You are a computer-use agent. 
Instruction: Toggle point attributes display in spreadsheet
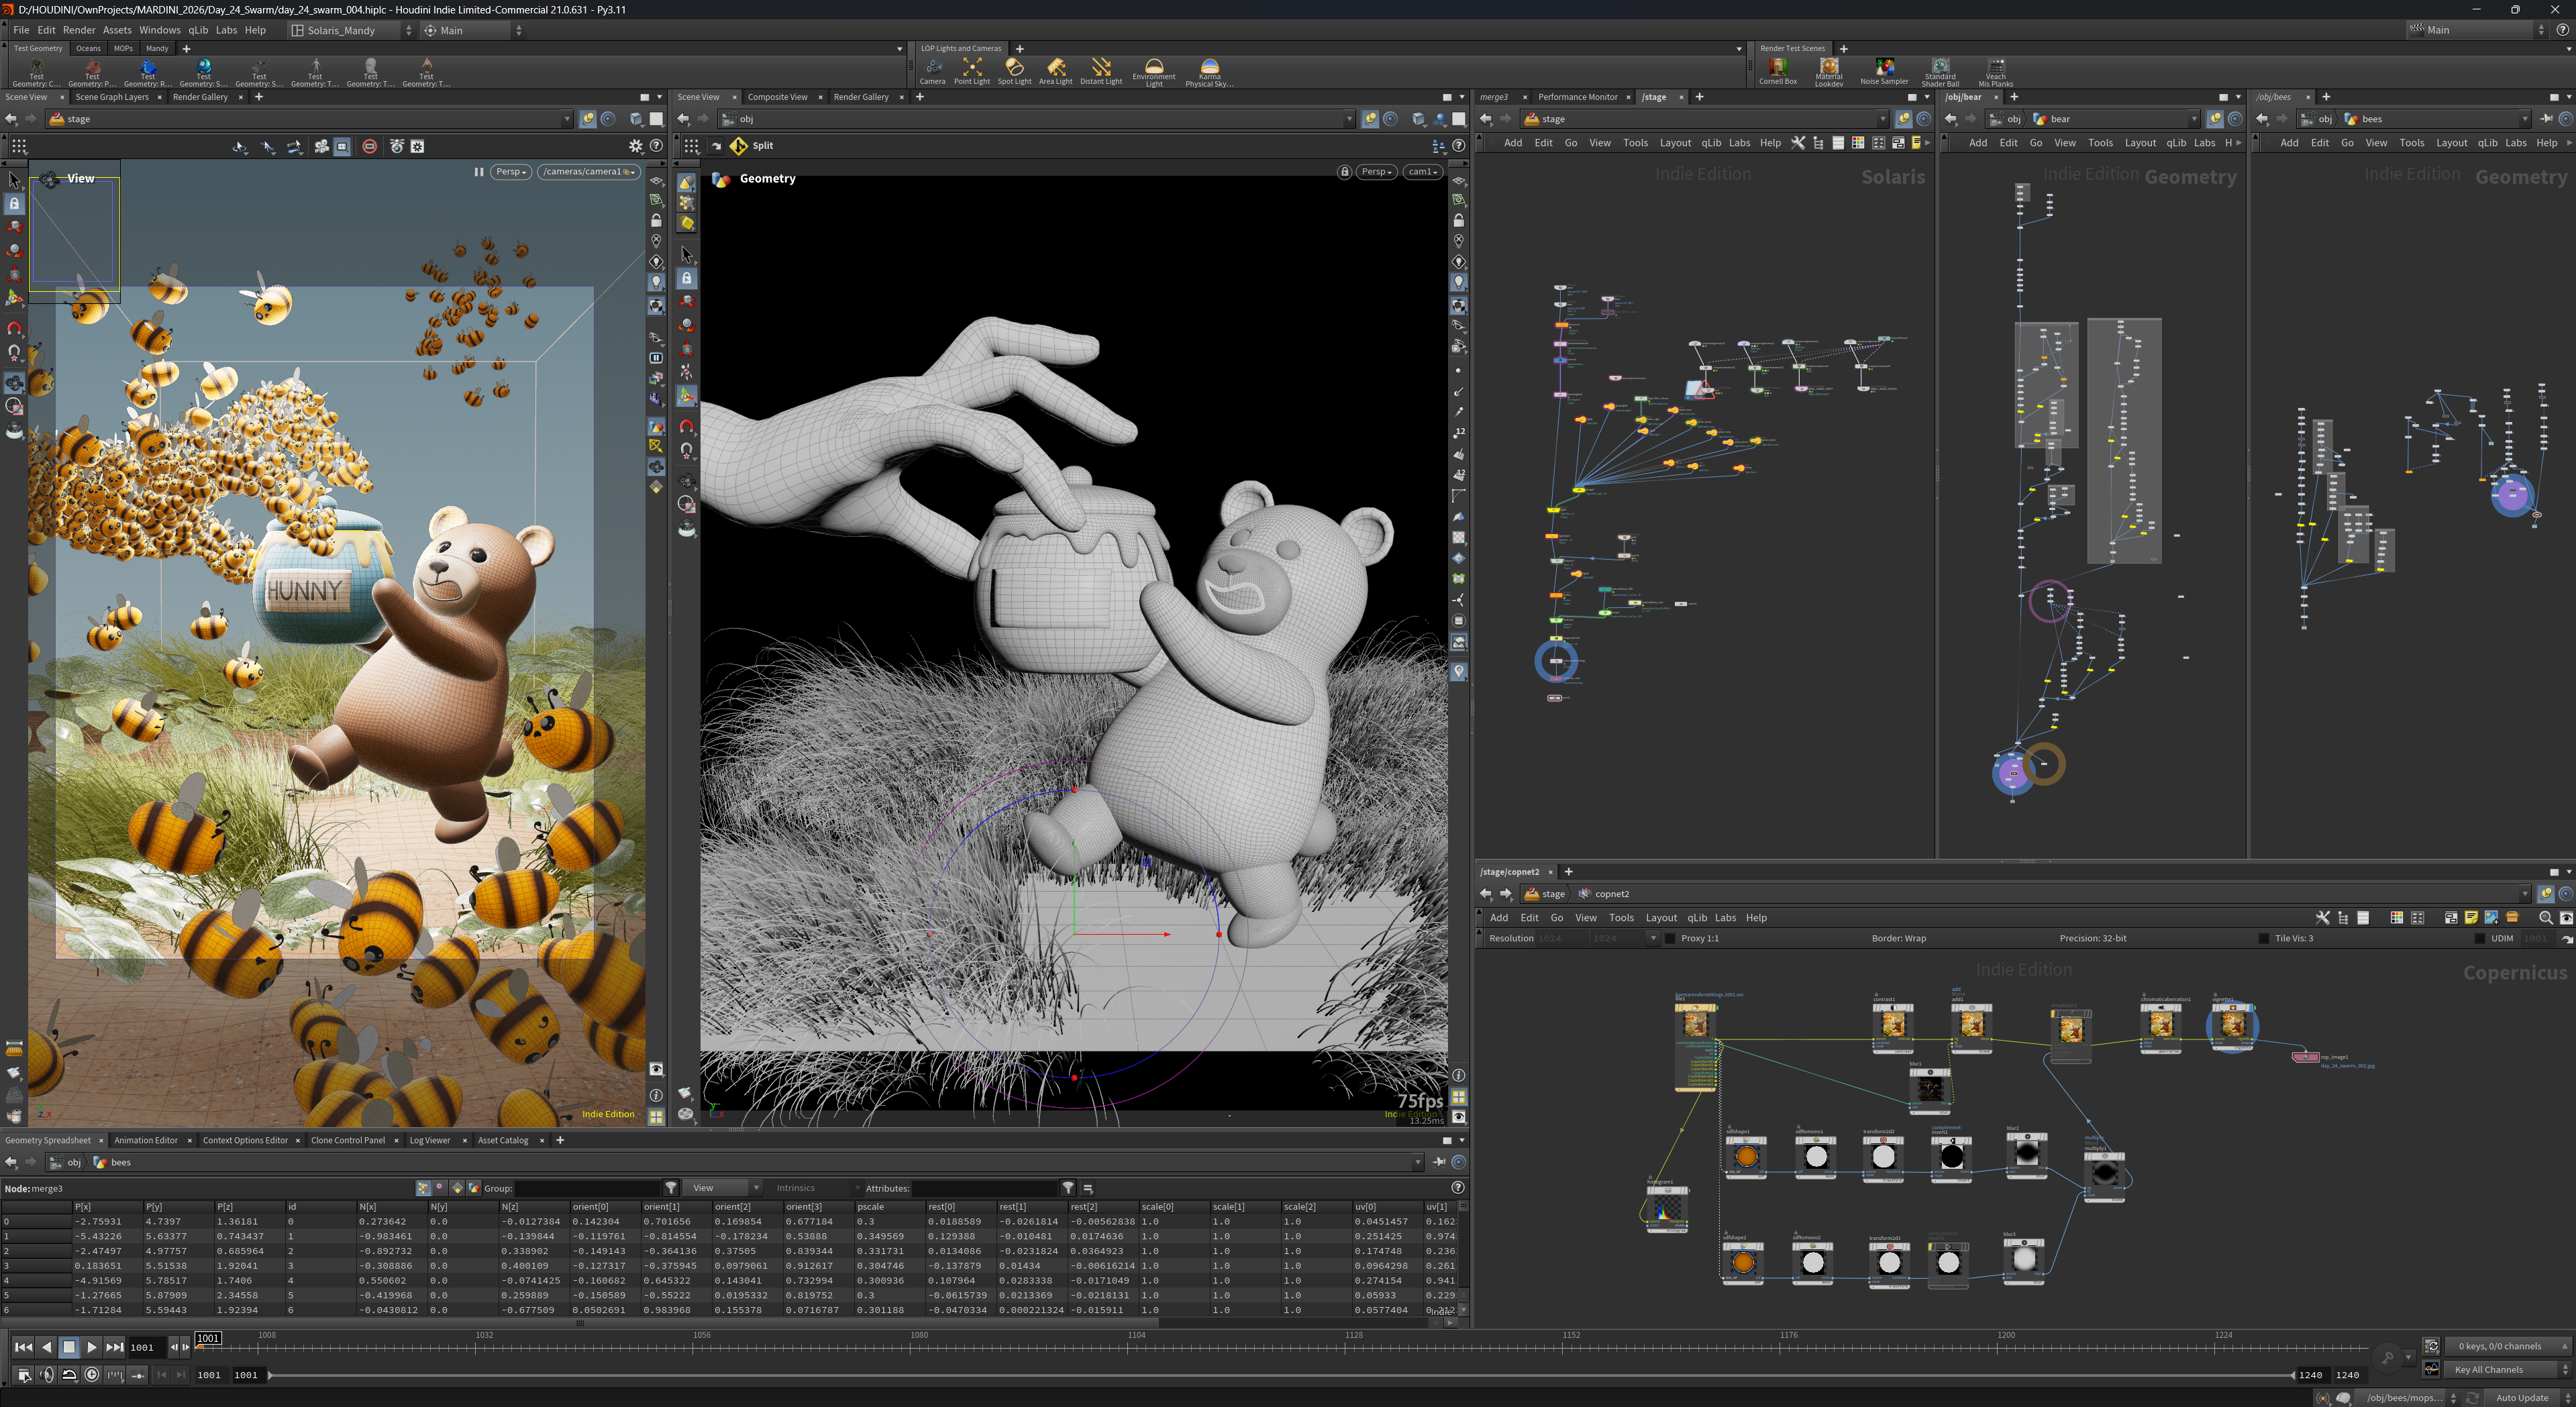[x=423, y=1188]
